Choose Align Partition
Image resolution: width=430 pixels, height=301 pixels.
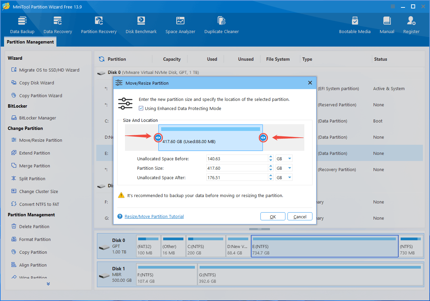click(29, 265)
